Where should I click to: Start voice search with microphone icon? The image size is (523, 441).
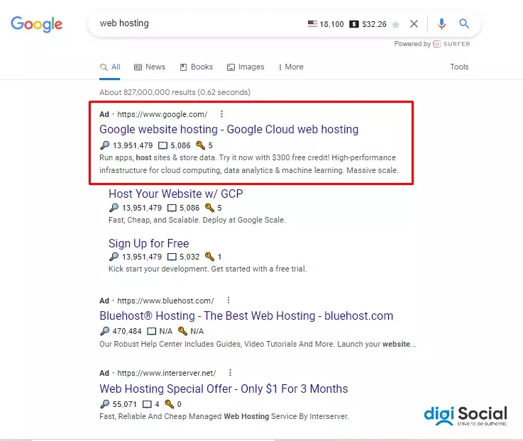point(441,23)
